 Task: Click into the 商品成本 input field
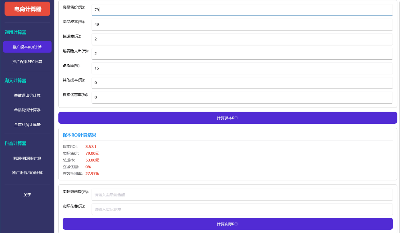242,25
